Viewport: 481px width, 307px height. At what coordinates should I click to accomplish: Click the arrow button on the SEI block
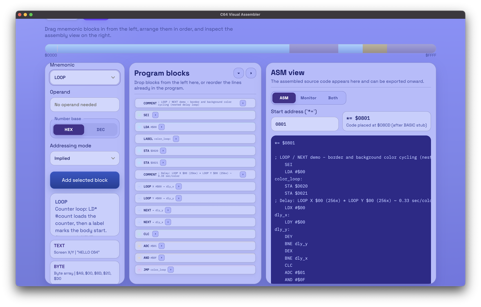pyautogui.click(x=155, y=115)
